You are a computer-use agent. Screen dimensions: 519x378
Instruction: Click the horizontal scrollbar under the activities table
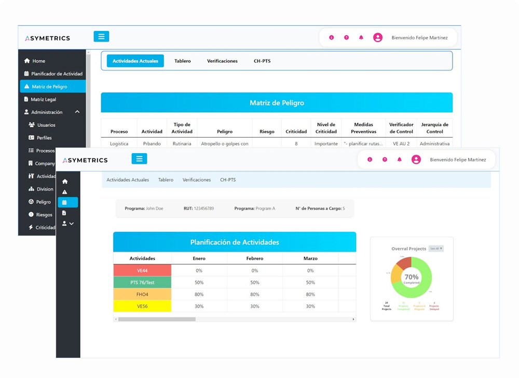(157, 319)
